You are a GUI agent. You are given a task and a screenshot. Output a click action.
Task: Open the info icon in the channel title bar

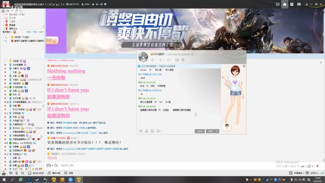(105, 4)
